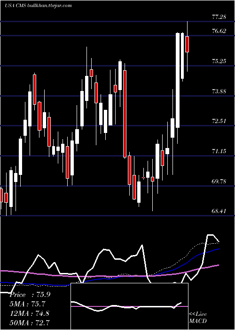Click the 68.41 price level label
235x330 pixels.
tap(219, 211)
